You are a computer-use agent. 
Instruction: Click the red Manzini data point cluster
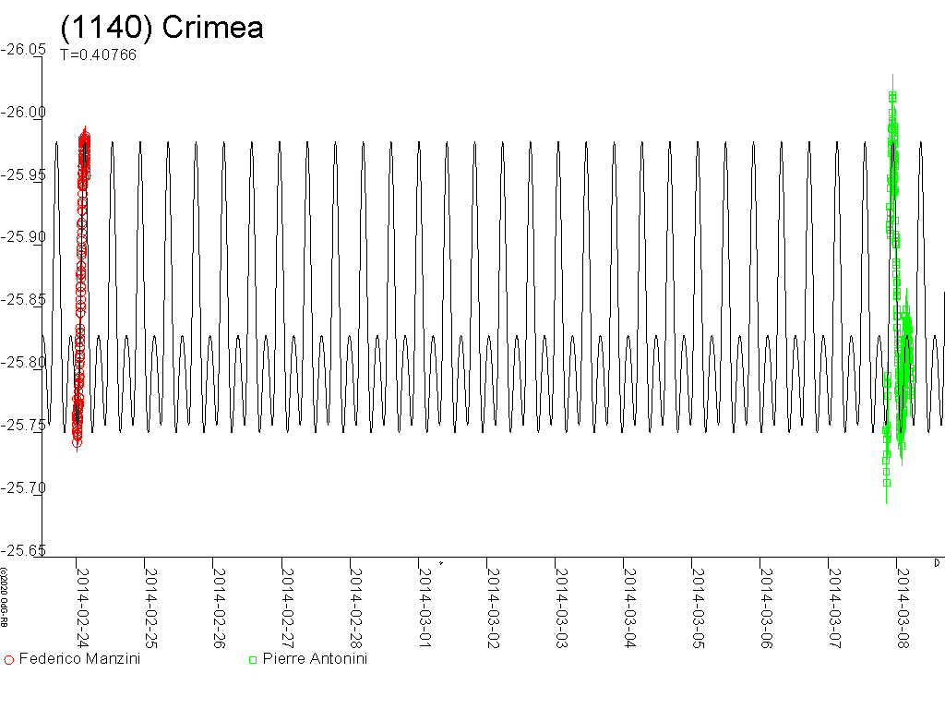coord(81,289)
